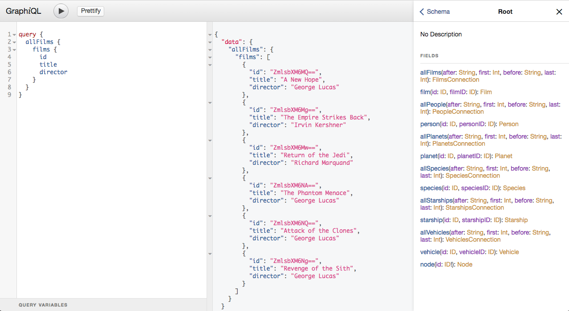
Task: Open the Species return type link
Action: (x=514, y=188)
